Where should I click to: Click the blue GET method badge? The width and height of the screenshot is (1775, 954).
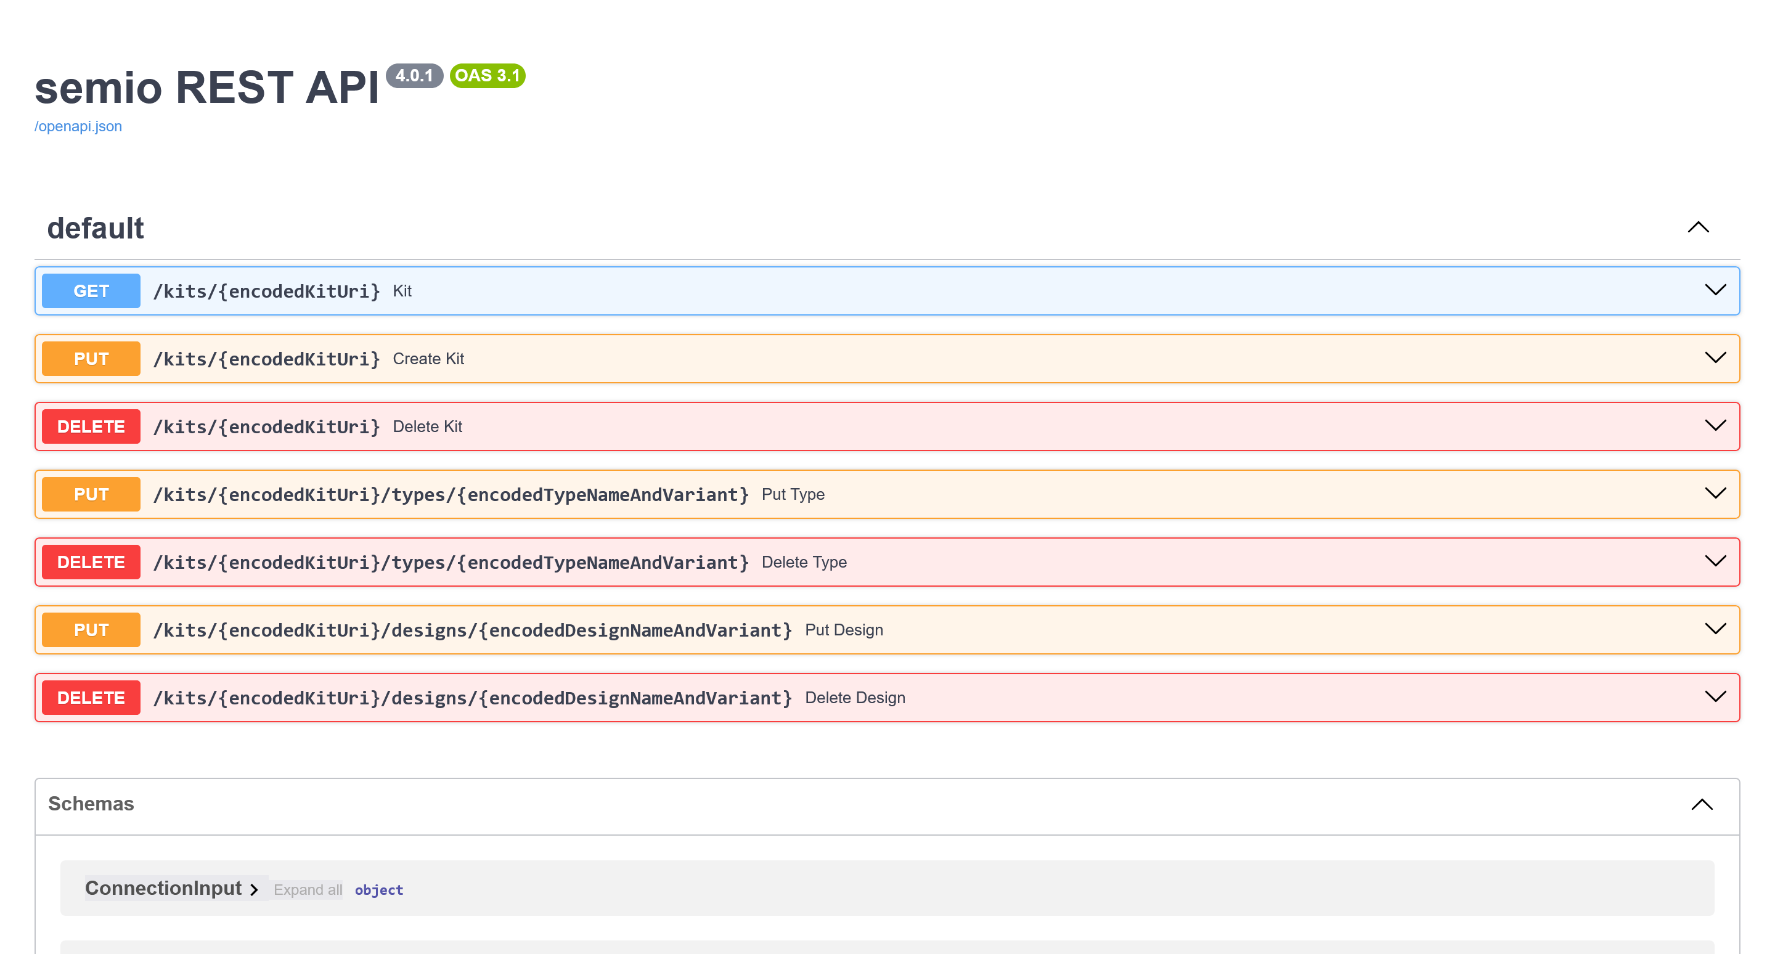91,291
